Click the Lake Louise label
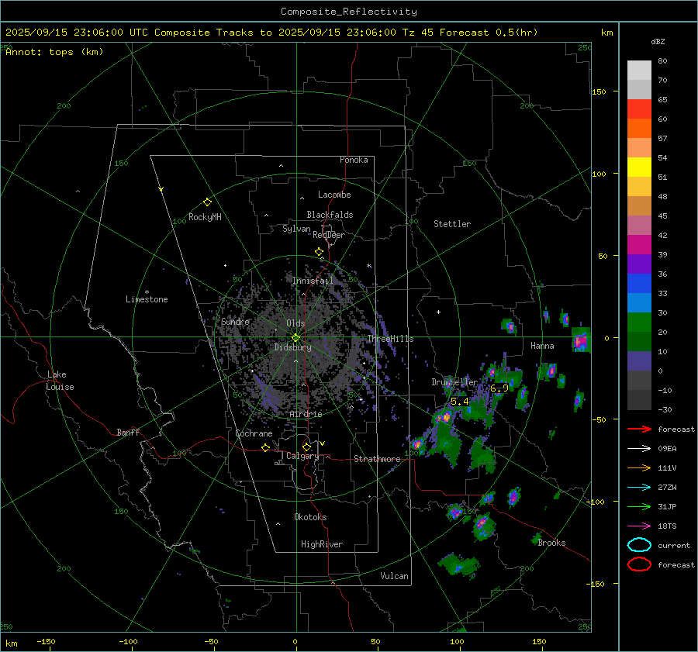Screen dimensions: 698x652 click(x=60, y=381)
